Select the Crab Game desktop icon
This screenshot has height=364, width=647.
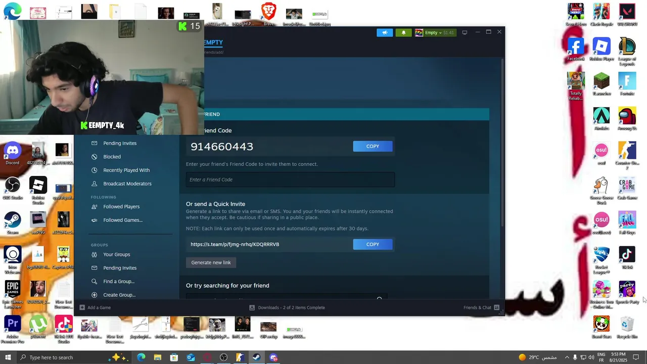coord(627,188)
